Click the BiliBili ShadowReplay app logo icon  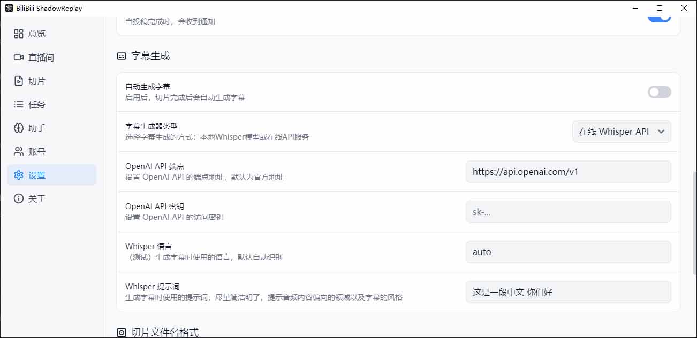(9, 8)
